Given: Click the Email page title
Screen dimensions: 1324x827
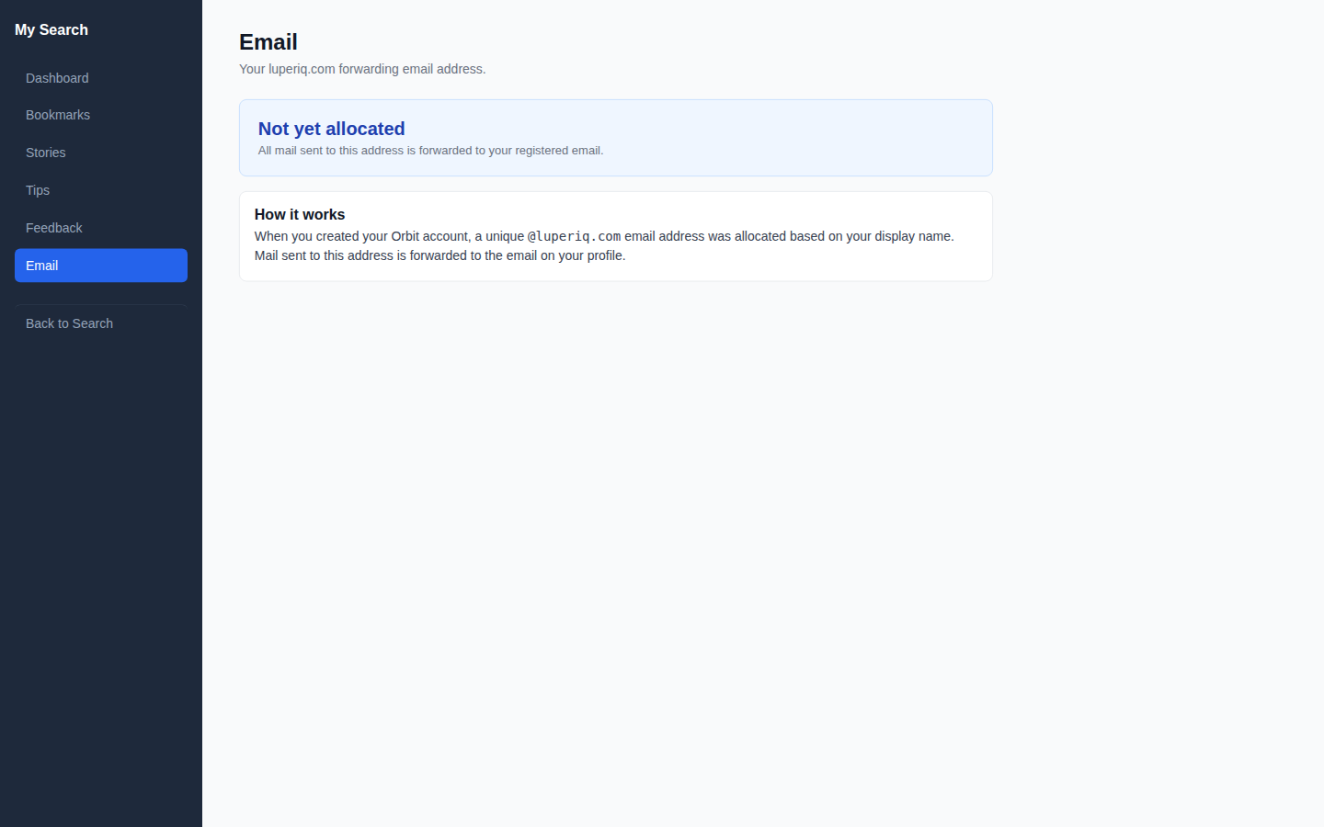Looking at the screenshot, I should point(268,41).
